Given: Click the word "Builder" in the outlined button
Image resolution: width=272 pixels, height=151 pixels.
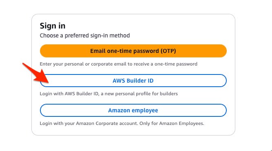Looking at the screenshot, I should tap(134, 81).
